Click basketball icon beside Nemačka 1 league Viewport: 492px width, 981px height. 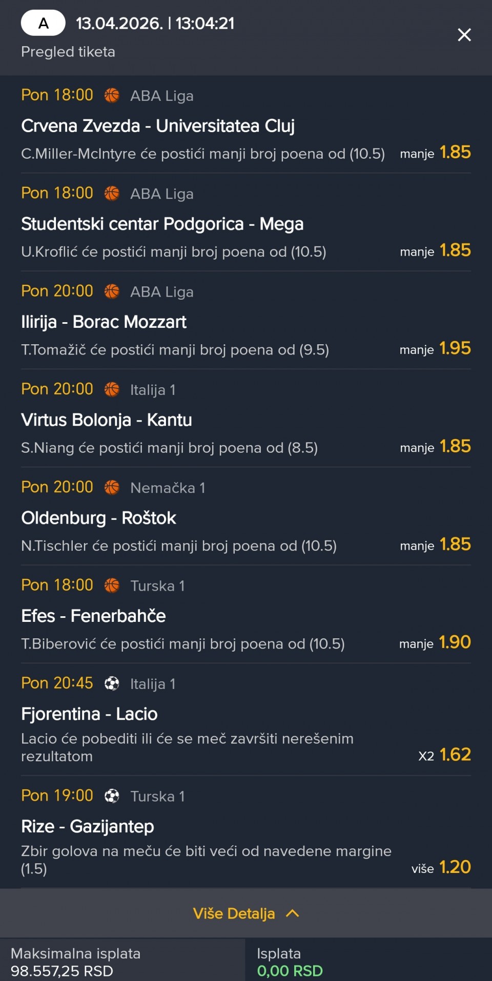[112, 487]
